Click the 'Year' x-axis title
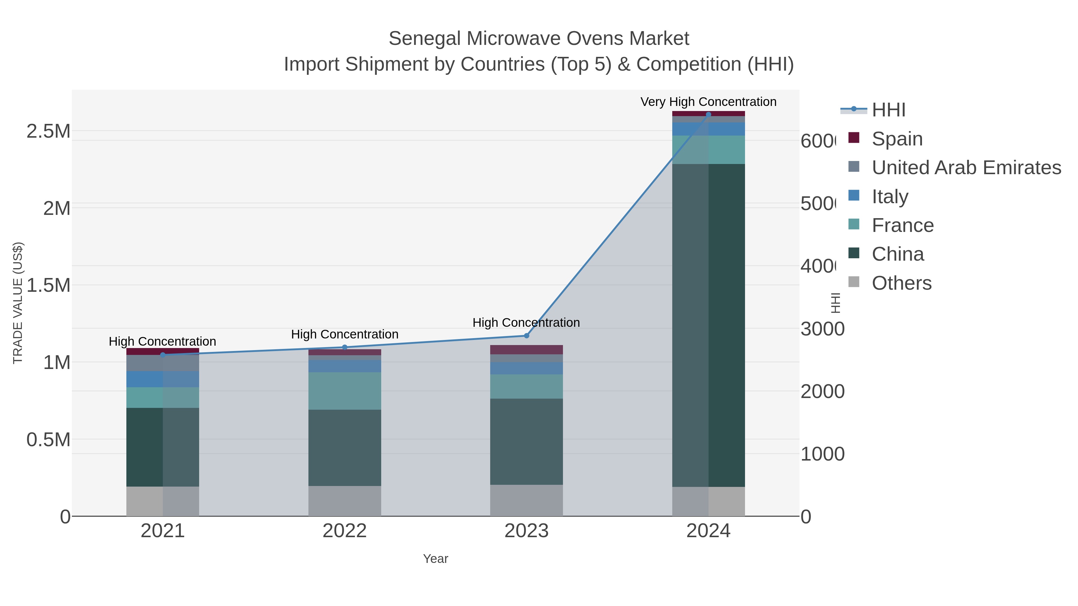The width and height of the screenshot is (1078, 606). coord(436,559)
